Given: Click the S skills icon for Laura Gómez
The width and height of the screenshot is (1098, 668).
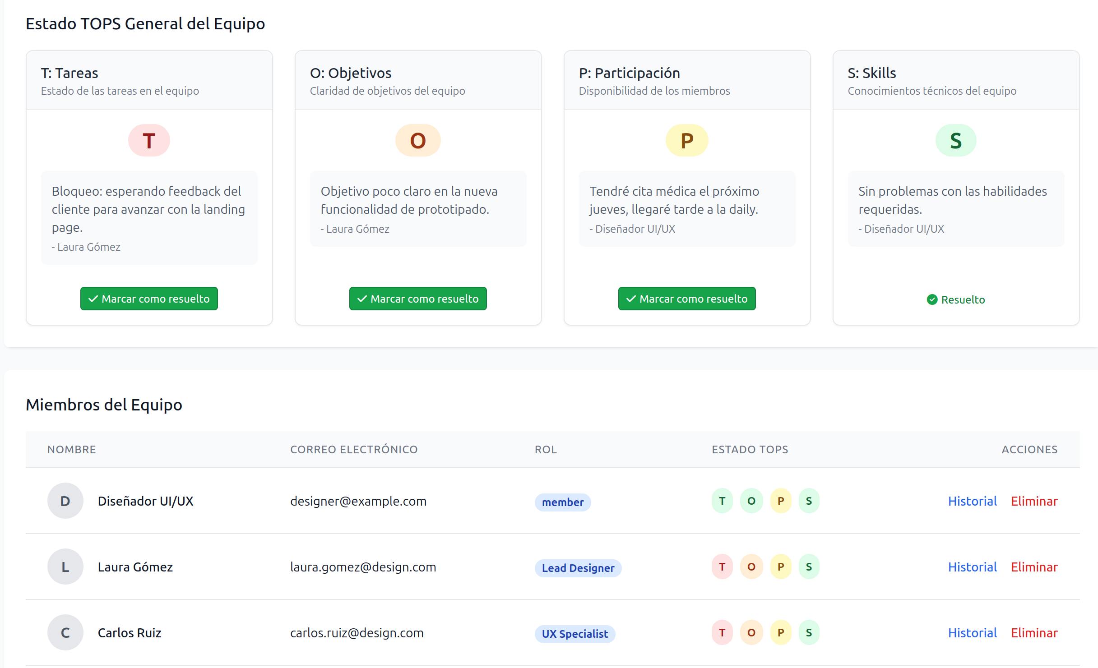Looking at the screenshot, I should [809, 567].
